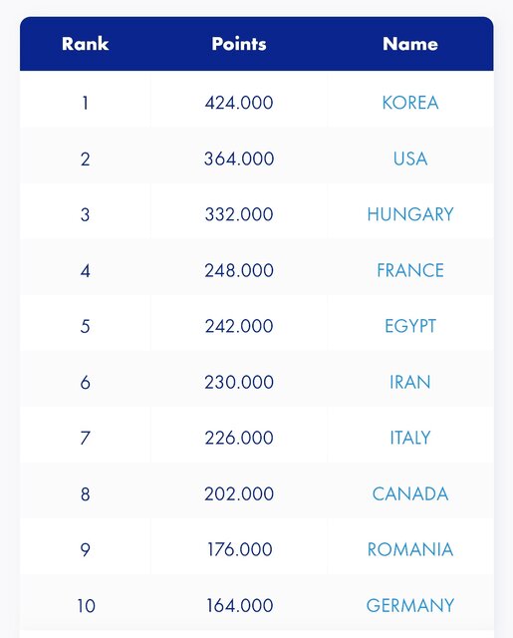Click the IRAN link
The width and height of the screenshot is (513, 638).
pyautogui.click(x=410, y=382)
